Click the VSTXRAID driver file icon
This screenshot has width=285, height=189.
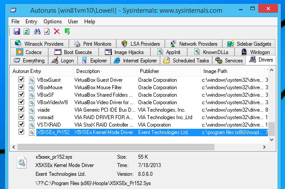click(x=32, y=125)
